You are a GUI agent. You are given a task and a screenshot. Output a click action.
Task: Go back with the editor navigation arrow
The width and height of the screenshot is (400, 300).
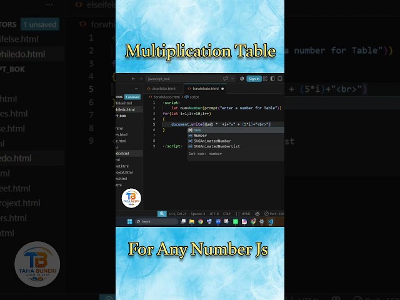coord(133,79)
